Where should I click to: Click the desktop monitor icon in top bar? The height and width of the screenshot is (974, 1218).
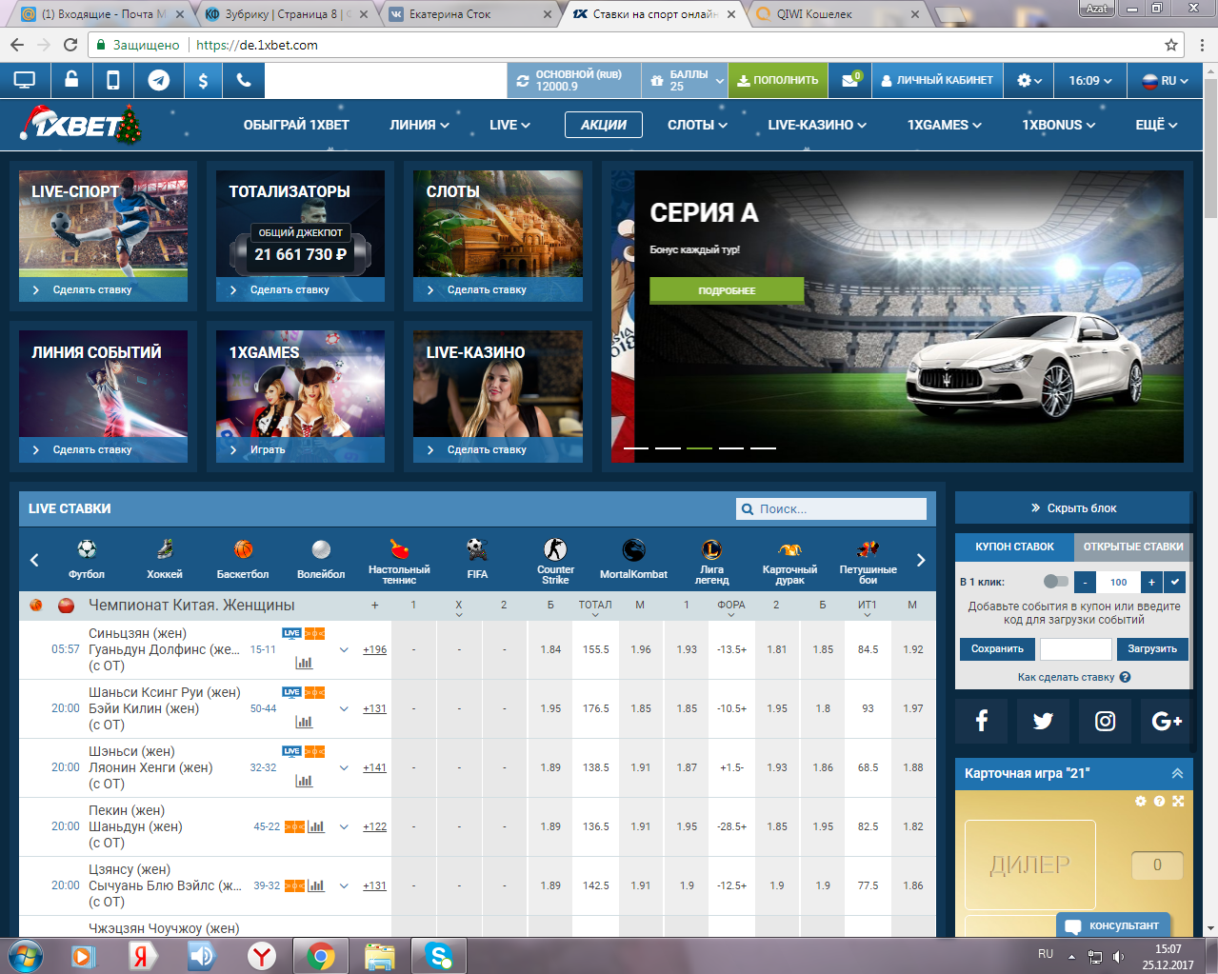(x=25, y=81)
